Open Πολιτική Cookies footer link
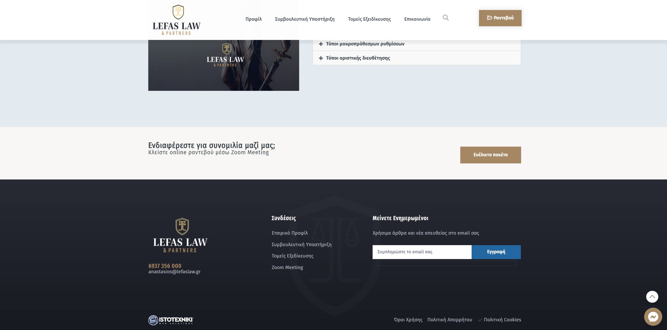This screenshot has width=667, height=330. tap(502, 319)
